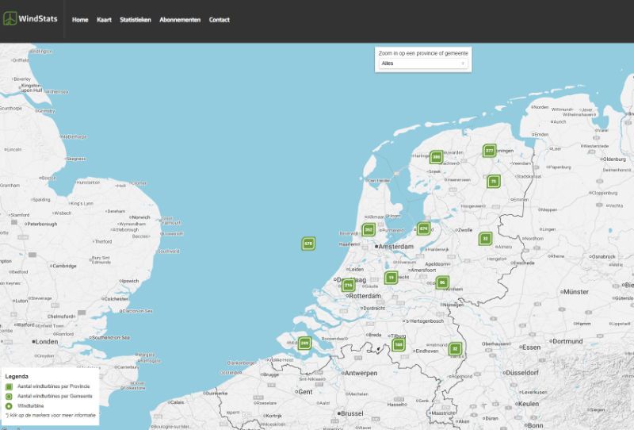Click the Londen city label on map
Viewport: 634px width, 430px height.
coord(47,342)
